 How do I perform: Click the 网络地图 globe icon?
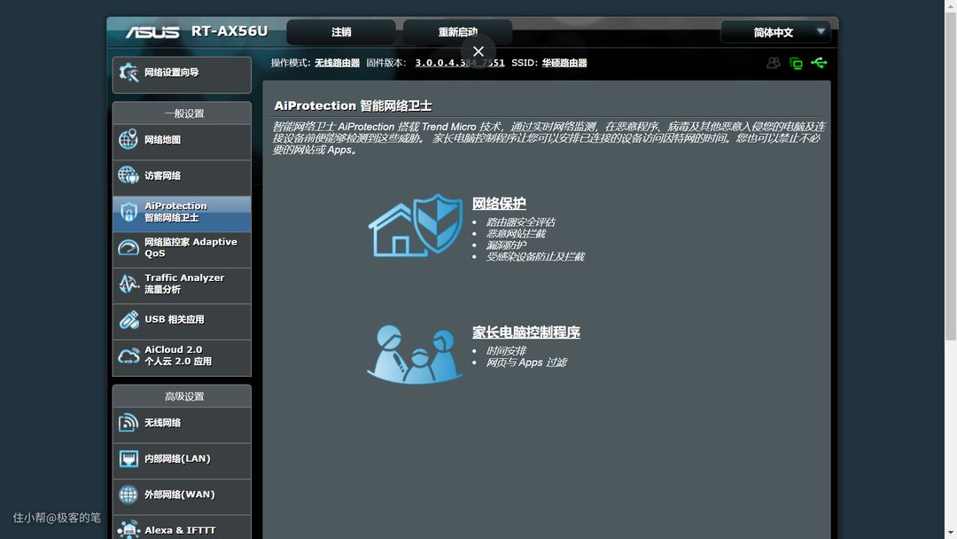tap(128, 140)
